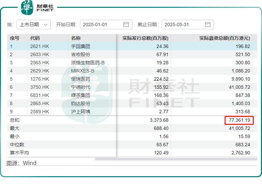Image resolution: width=262 pixels, height=184 pixels.
Task: Click the 总和 summary row label
Action: [15, 120]
